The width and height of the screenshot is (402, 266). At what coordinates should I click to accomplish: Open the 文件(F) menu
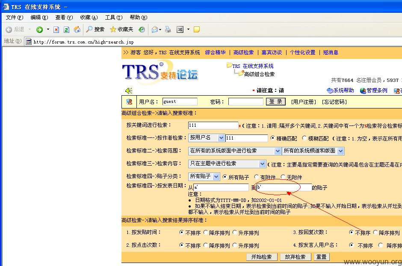pos(15,18)
